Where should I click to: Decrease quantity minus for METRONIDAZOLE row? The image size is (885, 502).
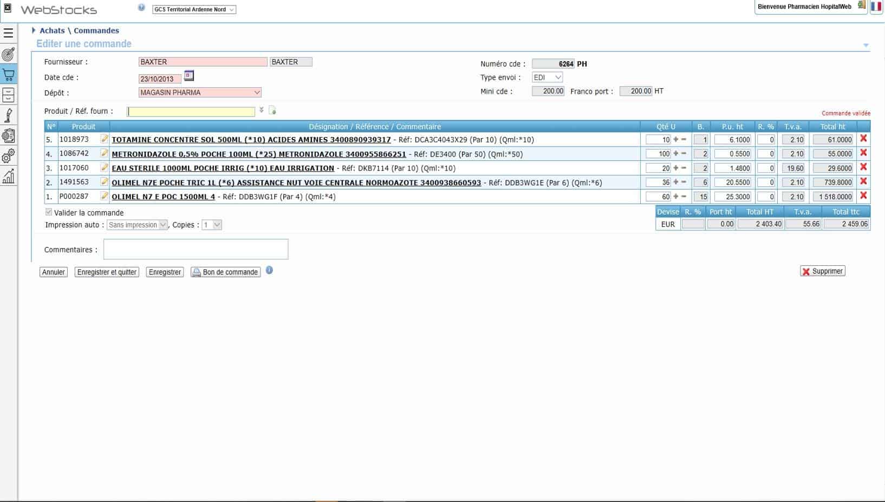coord(684,154)
